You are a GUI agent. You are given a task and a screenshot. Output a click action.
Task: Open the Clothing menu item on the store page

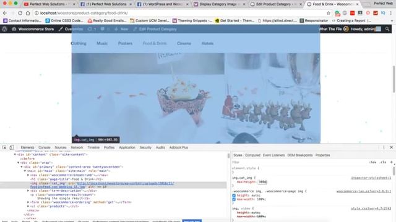79,43
